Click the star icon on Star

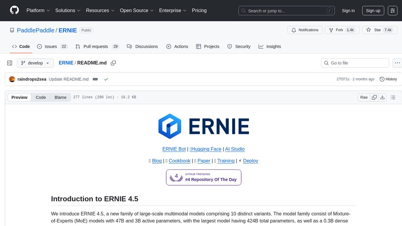368,30
